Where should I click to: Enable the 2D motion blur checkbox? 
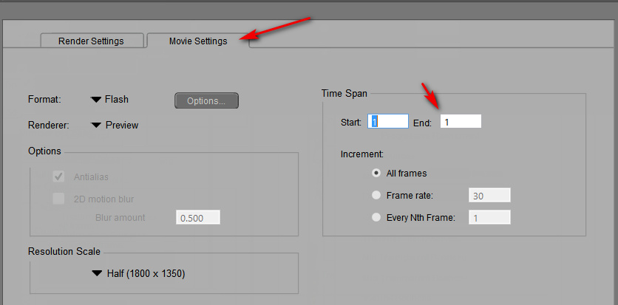[x=58, y=199]
